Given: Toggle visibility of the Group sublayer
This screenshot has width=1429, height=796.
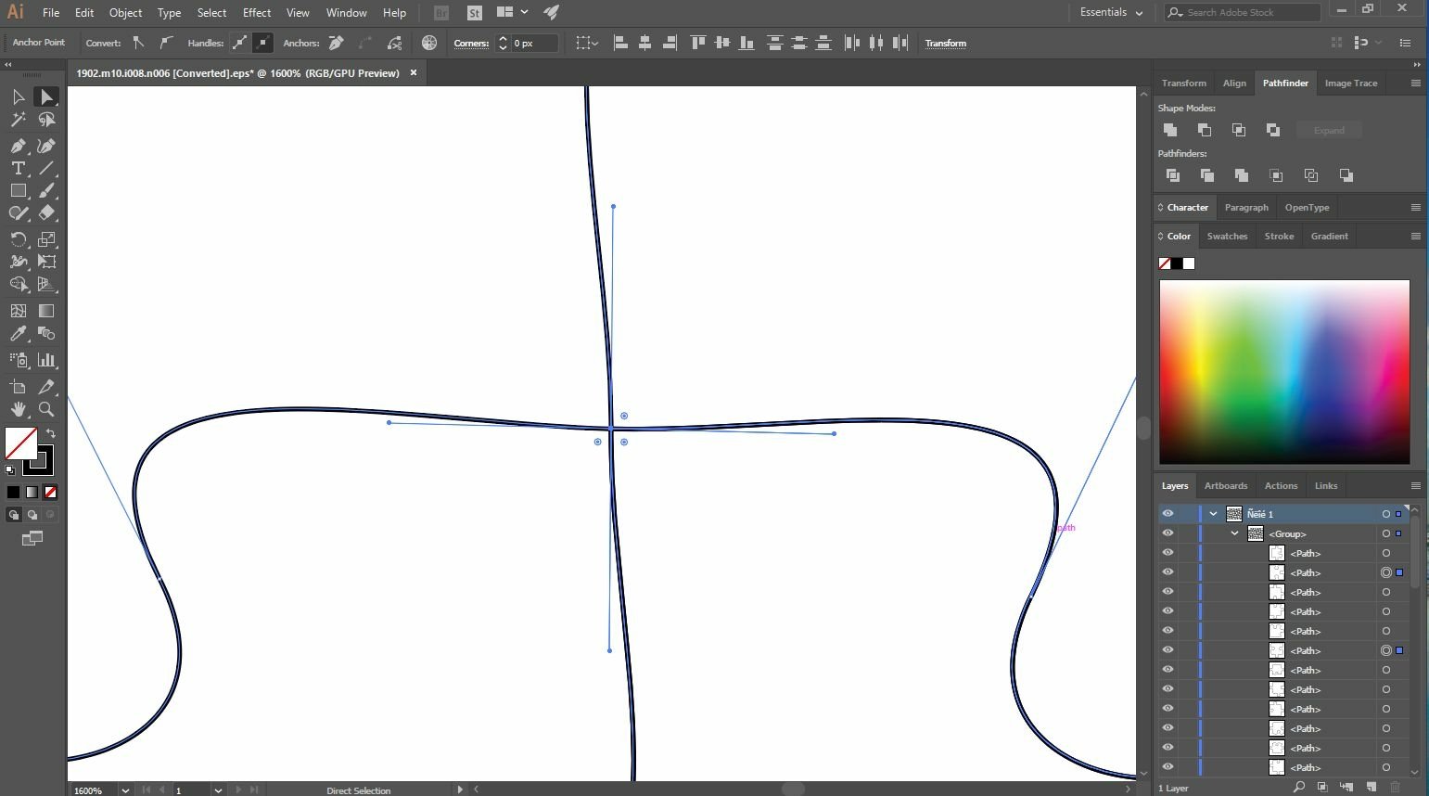Looking at the screenshot, I should coord(1167,533).
